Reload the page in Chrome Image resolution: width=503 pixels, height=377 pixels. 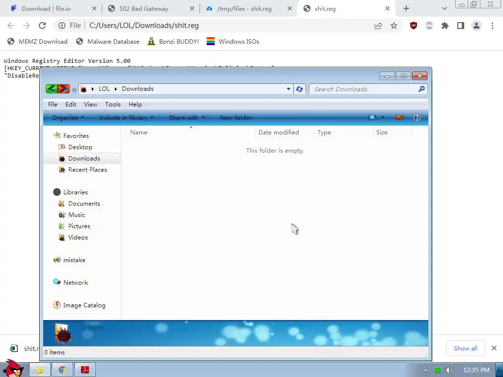coord(42,26)
